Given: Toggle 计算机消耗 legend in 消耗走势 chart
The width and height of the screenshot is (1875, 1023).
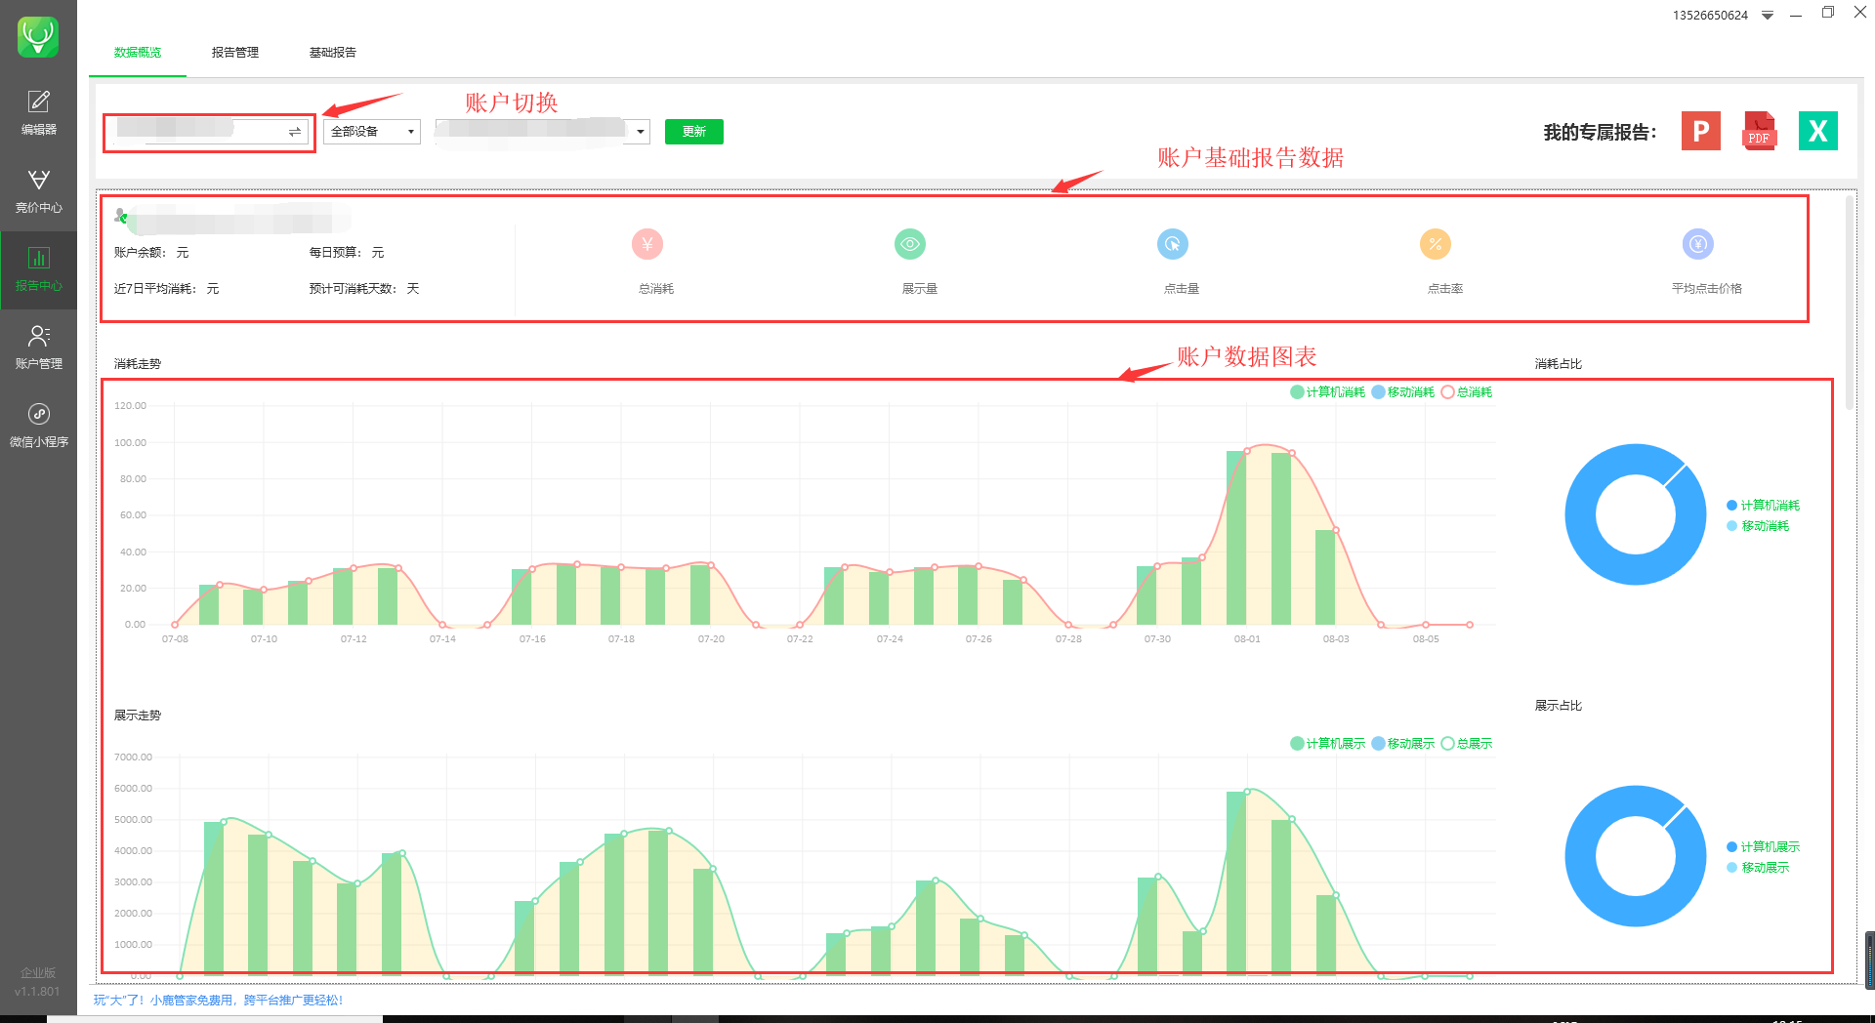Looking at the screenshot, I should point(1328,392).
